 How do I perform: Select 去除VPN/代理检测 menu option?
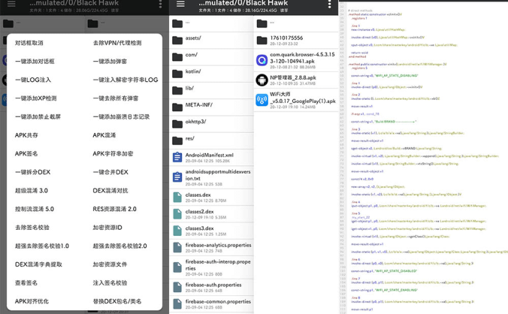point(117,43)
